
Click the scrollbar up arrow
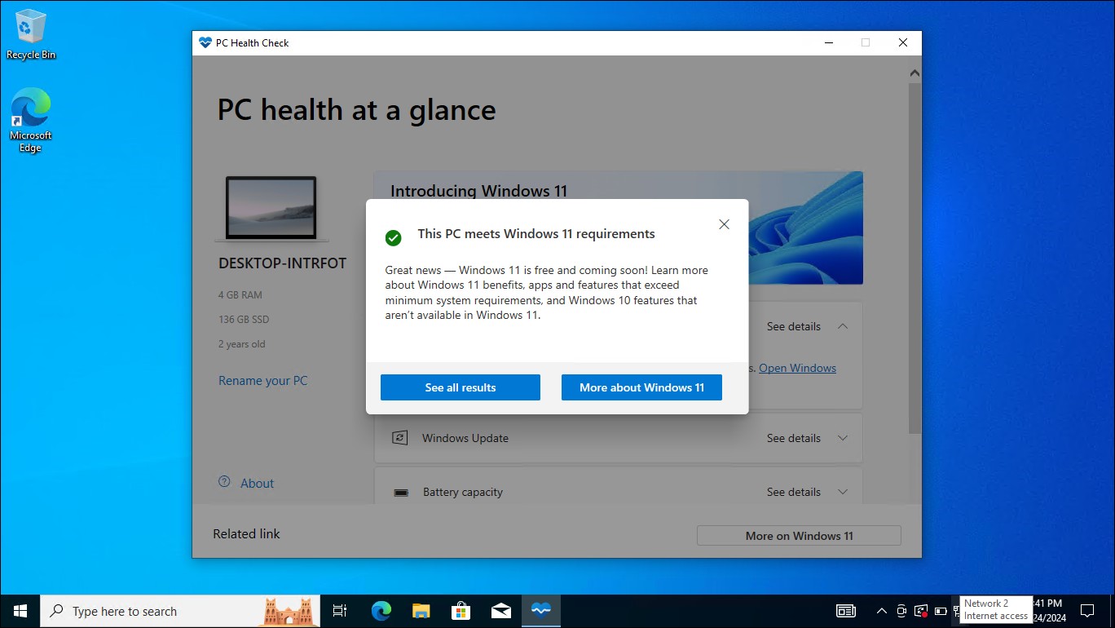(914, 73)
